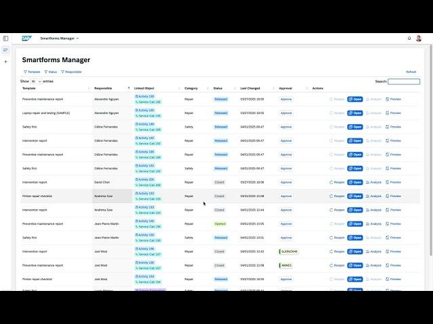The width and height of the screenshot is (433, 324).
Task: Open Analysis for David Chen's Intervention report
Action: [373, 182]
